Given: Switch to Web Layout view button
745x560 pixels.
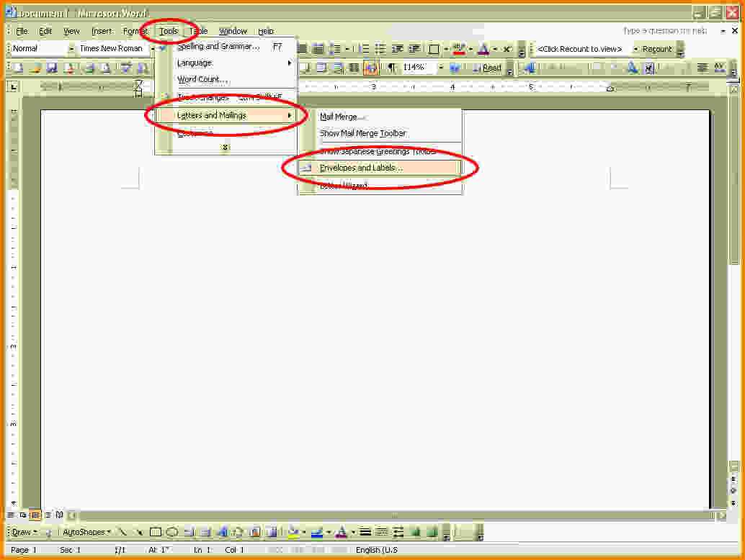Looking at the screenshot, I should pos(23,515).
